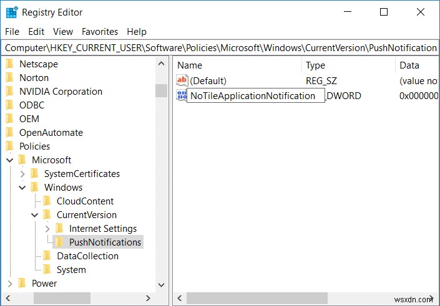Maximize the Registry Editor window
Screen dimensions: 440x306
(x=384, y=12)
